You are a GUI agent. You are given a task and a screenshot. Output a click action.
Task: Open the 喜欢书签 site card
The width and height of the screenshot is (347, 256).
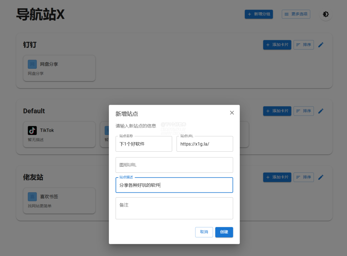(59, 201)
